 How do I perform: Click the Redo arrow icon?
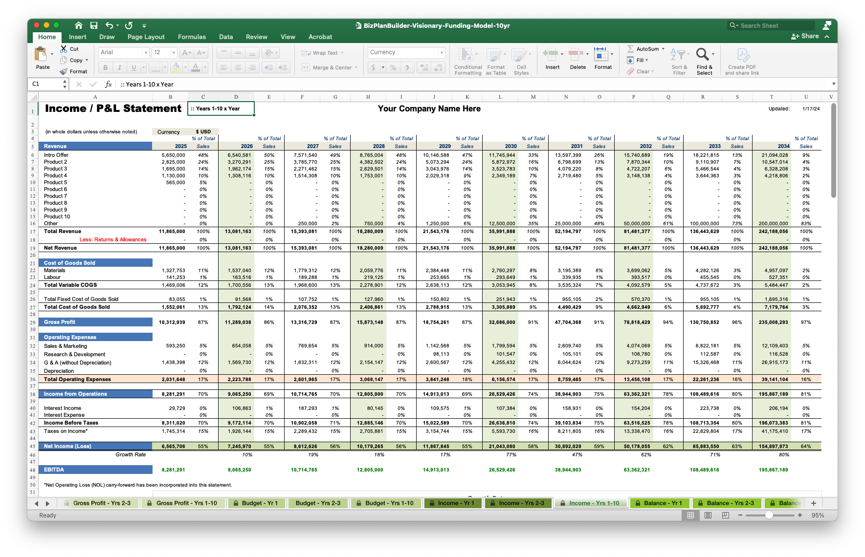point(129,25)
